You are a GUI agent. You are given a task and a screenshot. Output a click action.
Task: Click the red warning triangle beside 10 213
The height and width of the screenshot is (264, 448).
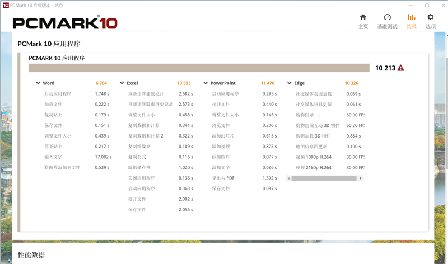[x=401, y=68]
